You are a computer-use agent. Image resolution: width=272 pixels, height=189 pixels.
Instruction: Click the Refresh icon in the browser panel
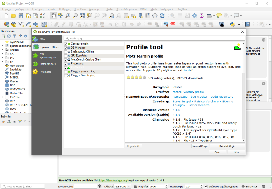[x=9, y=36]
